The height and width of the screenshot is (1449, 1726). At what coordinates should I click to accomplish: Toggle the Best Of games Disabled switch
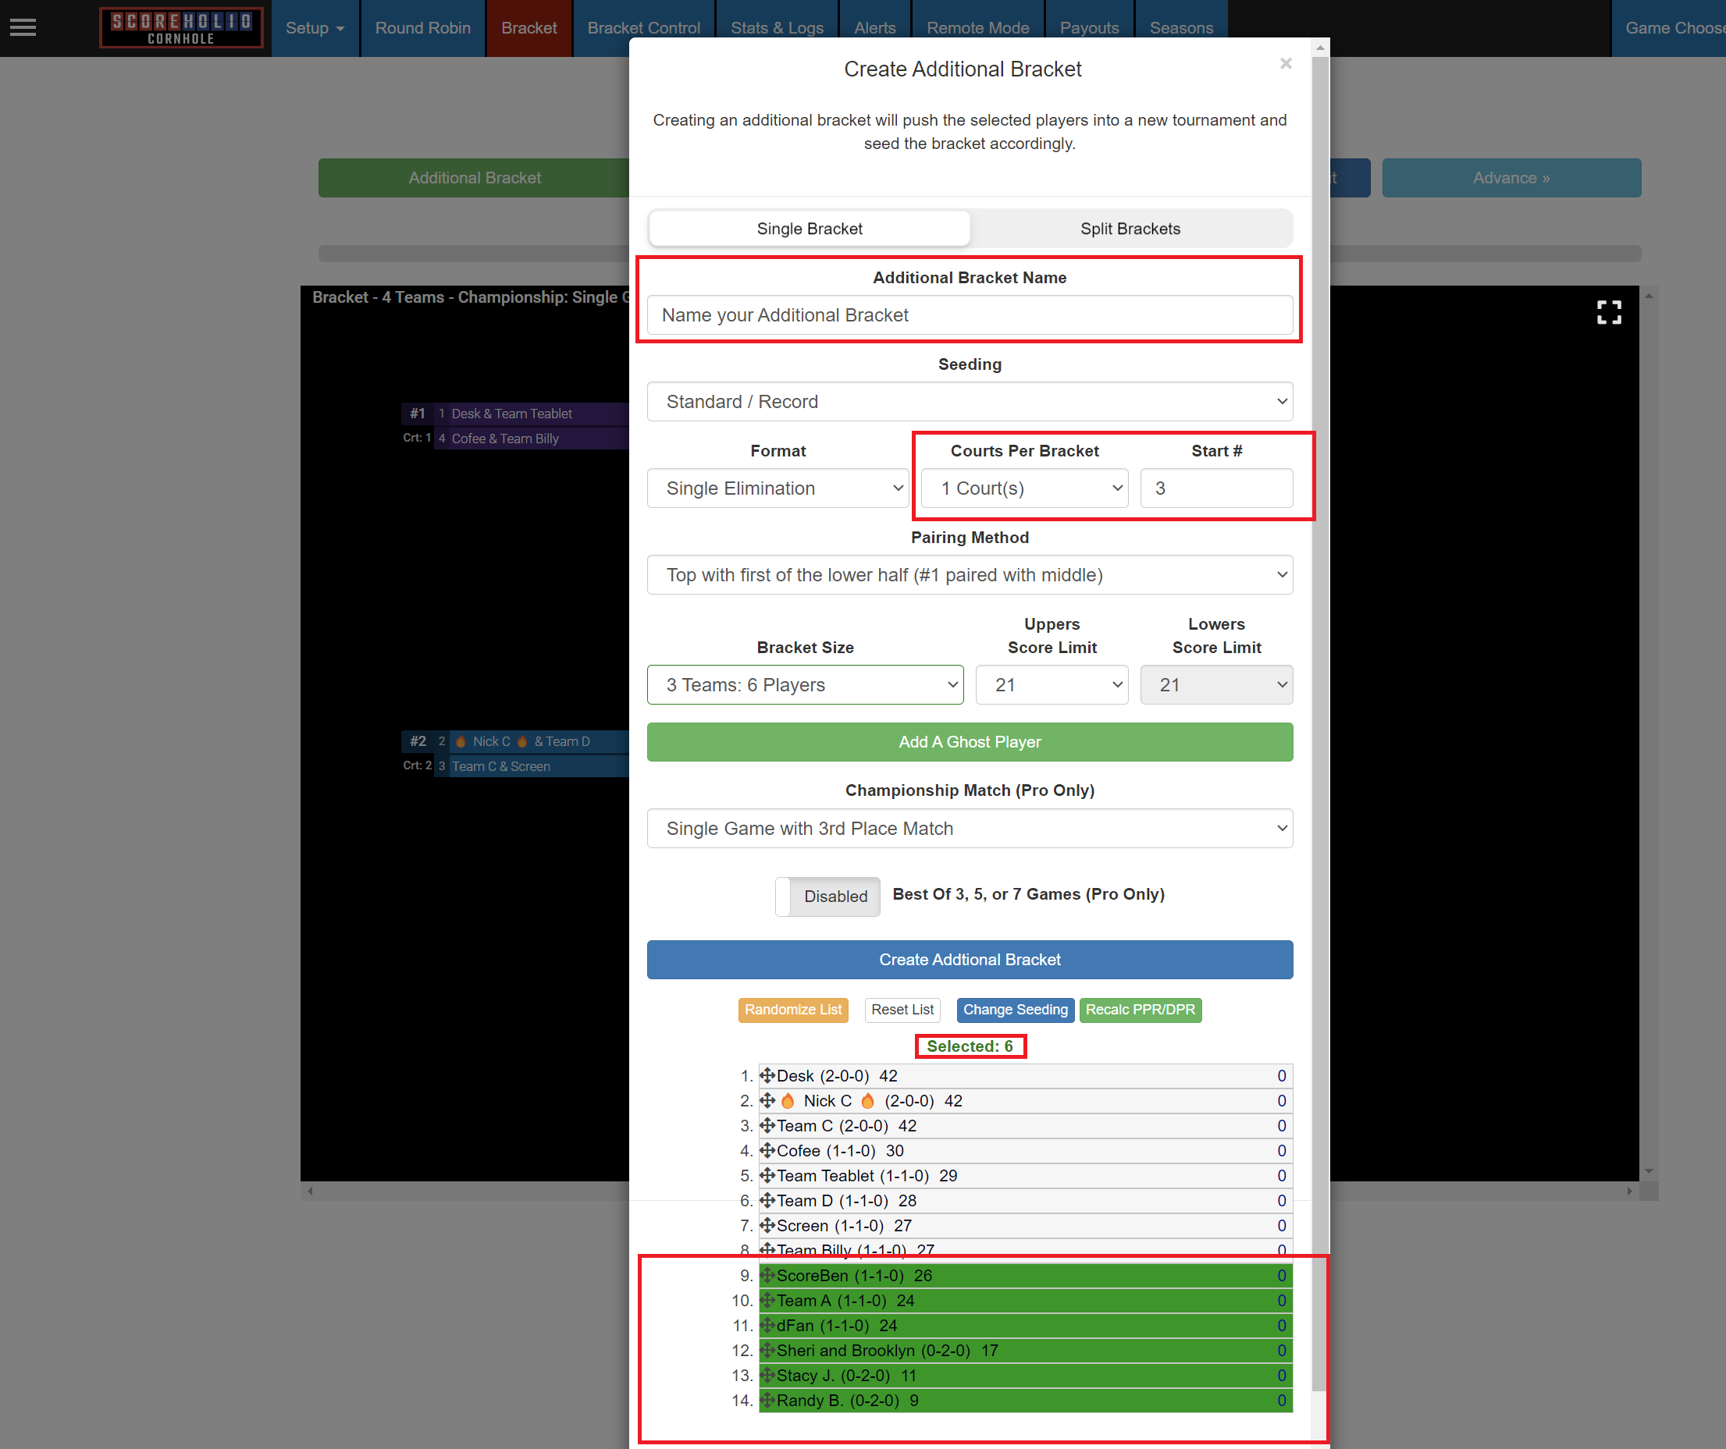pos(827,897)
